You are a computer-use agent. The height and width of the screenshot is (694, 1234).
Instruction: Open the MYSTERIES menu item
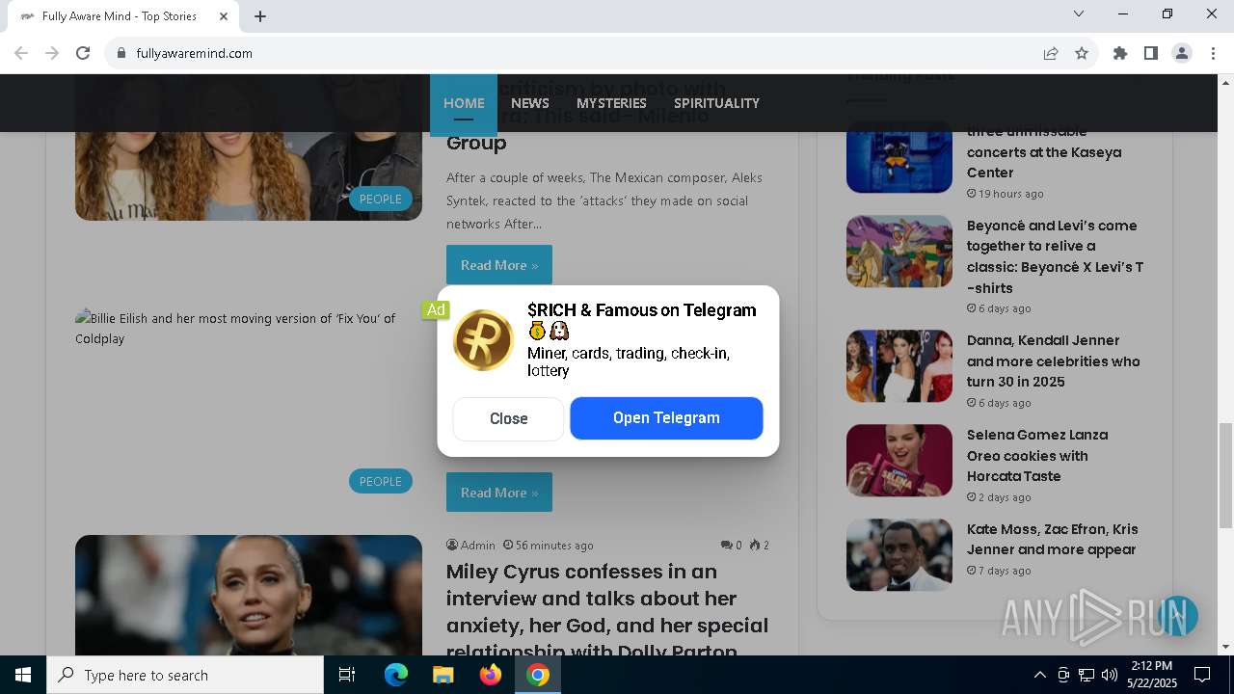pos(611,103)
